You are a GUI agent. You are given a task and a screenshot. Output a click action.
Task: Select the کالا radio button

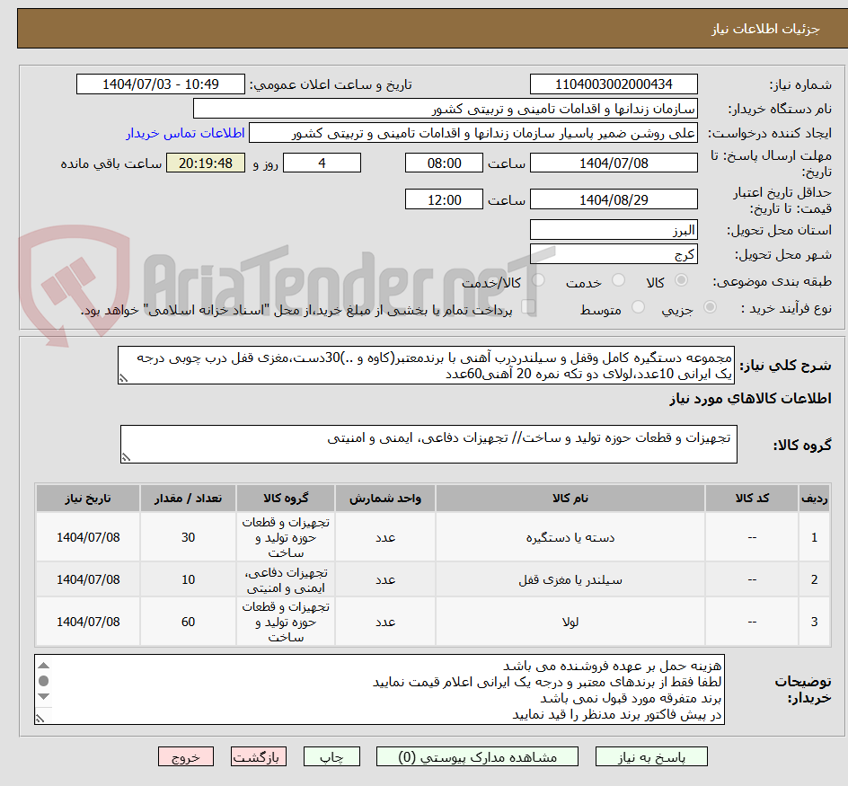tap(682, 280)
